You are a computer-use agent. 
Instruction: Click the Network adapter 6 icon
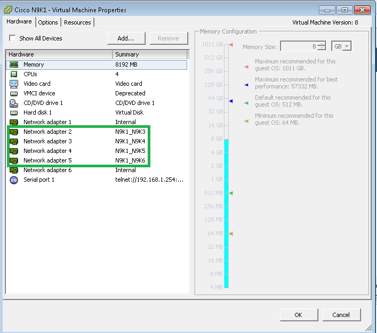click(14, 170)
